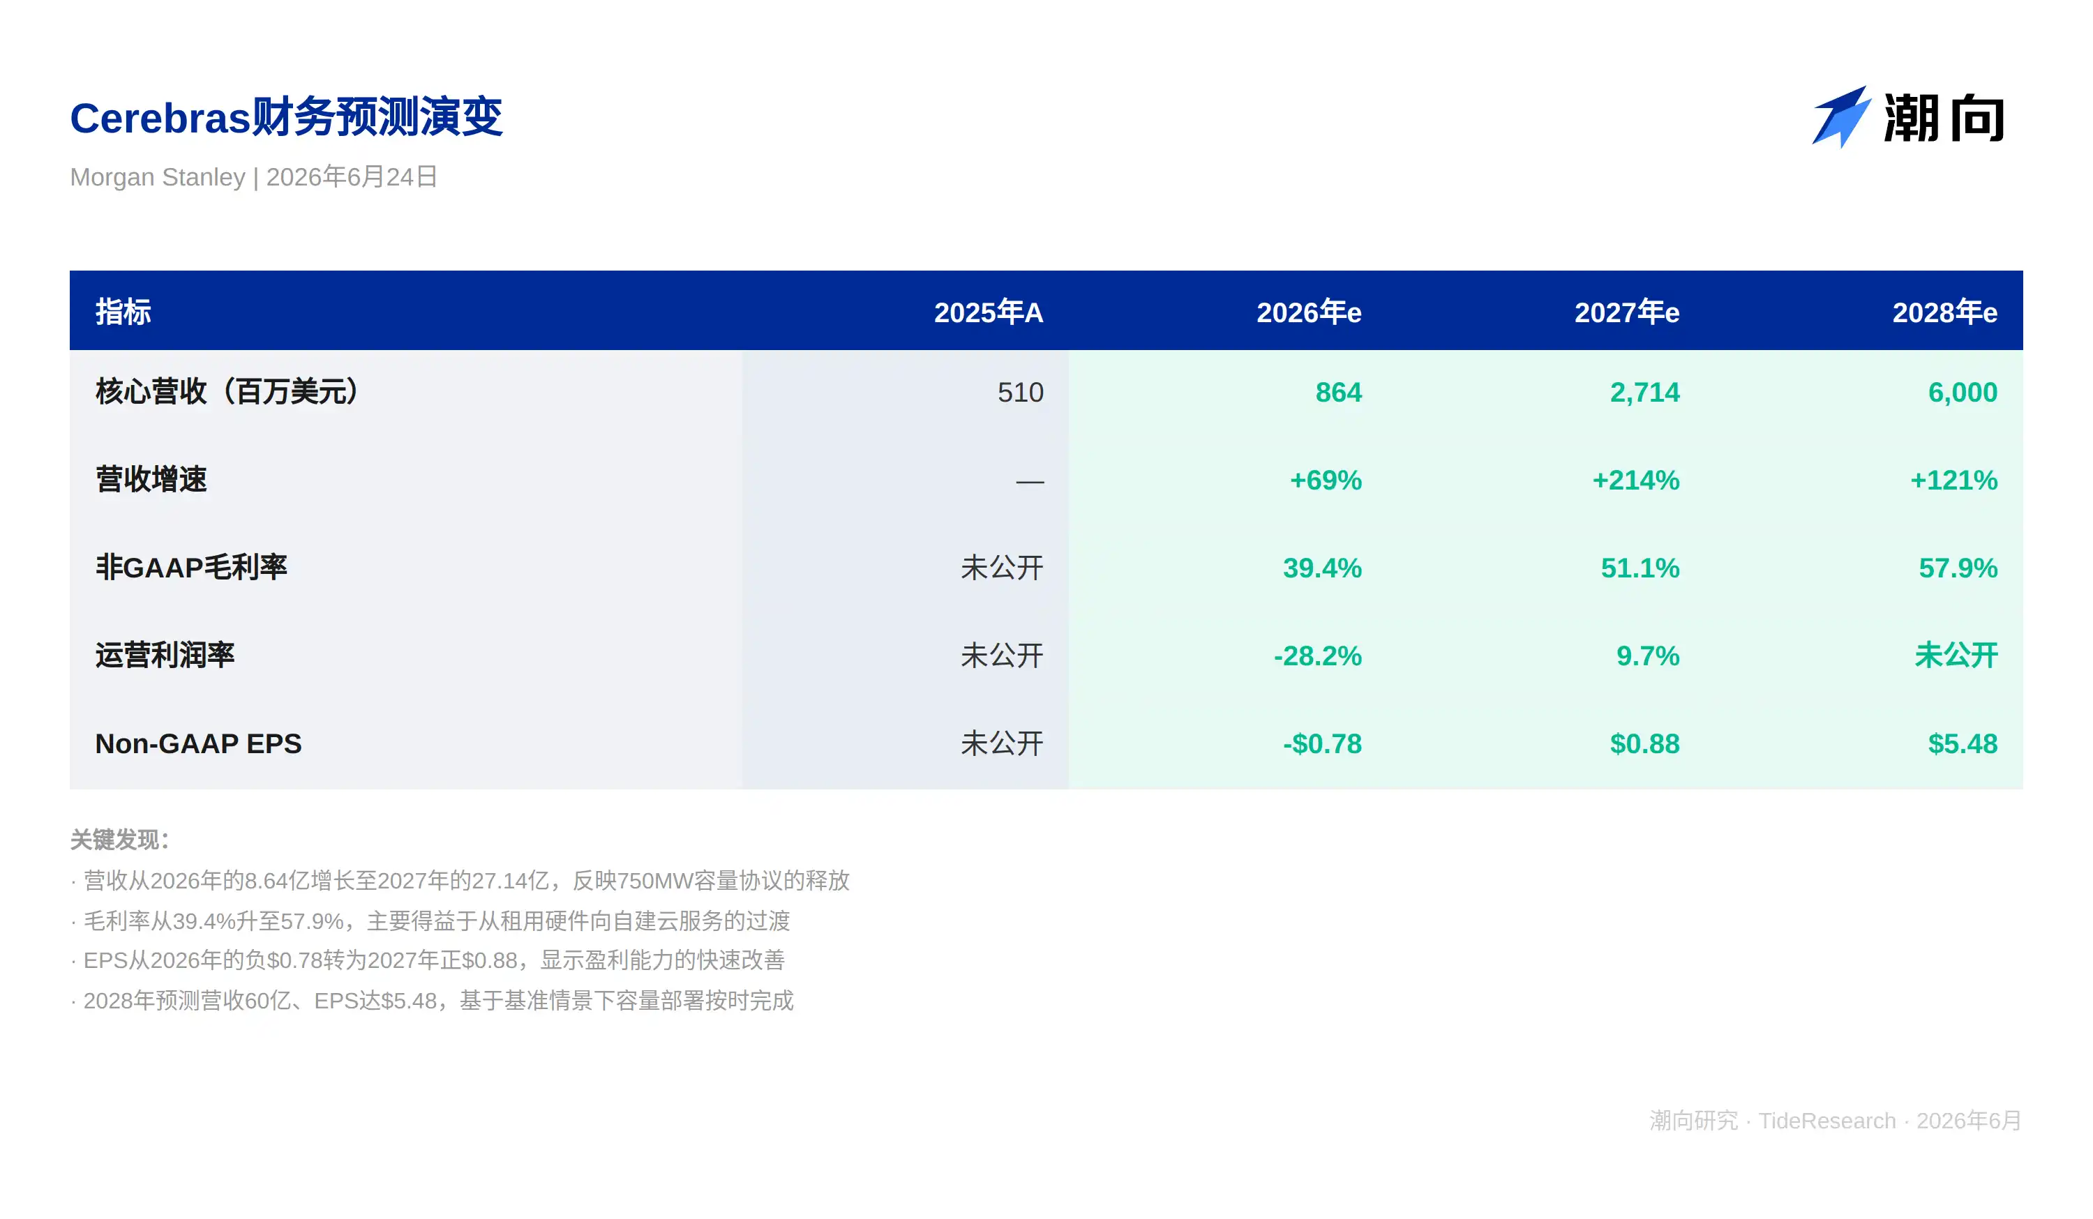
Task: Click the -$0.78 EPS value
Action: (x=1322, y=744)
